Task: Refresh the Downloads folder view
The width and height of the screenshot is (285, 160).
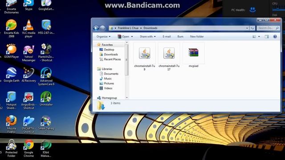Action: 252,28
